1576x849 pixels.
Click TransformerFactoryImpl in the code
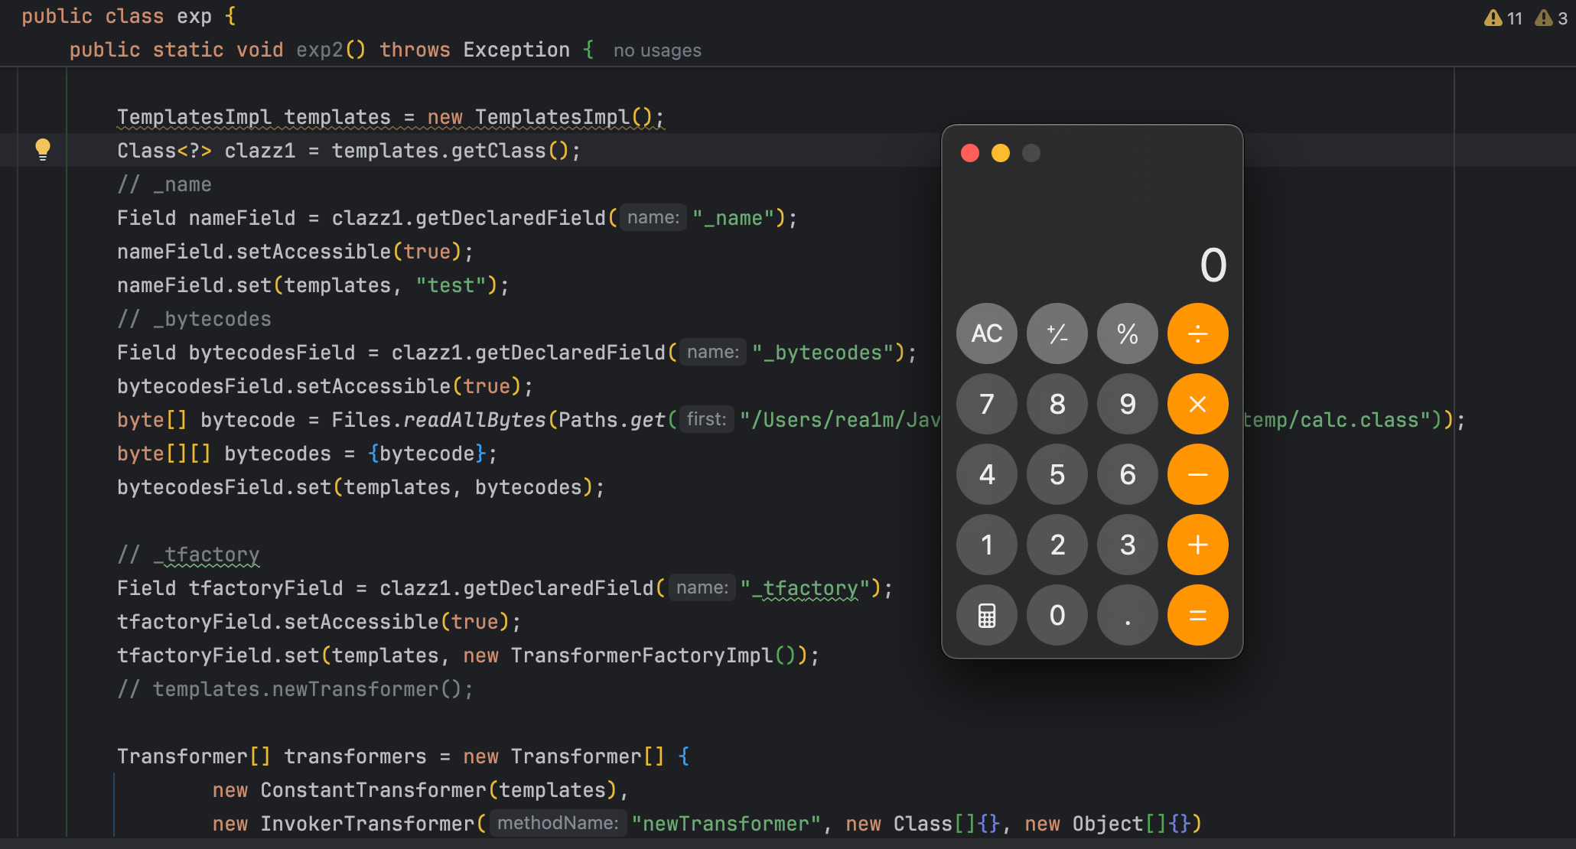point(642,655)
